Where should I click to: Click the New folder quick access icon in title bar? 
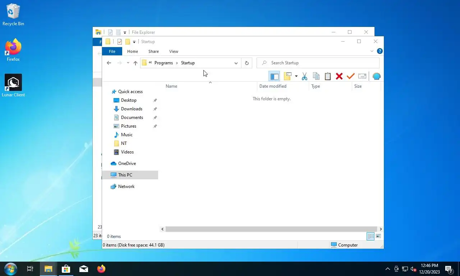(x=127, y=42)
